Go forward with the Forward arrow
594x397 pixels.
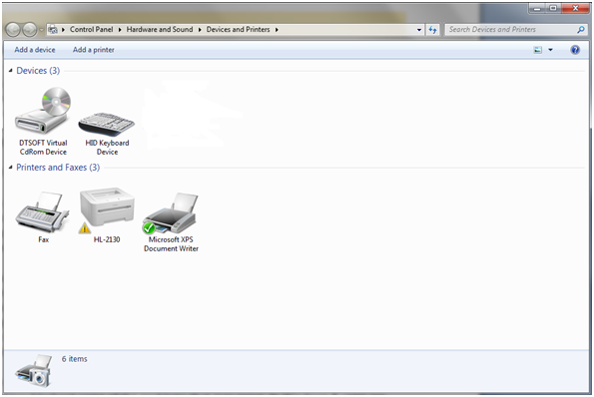pyautogui.click(x=30, y=29)
